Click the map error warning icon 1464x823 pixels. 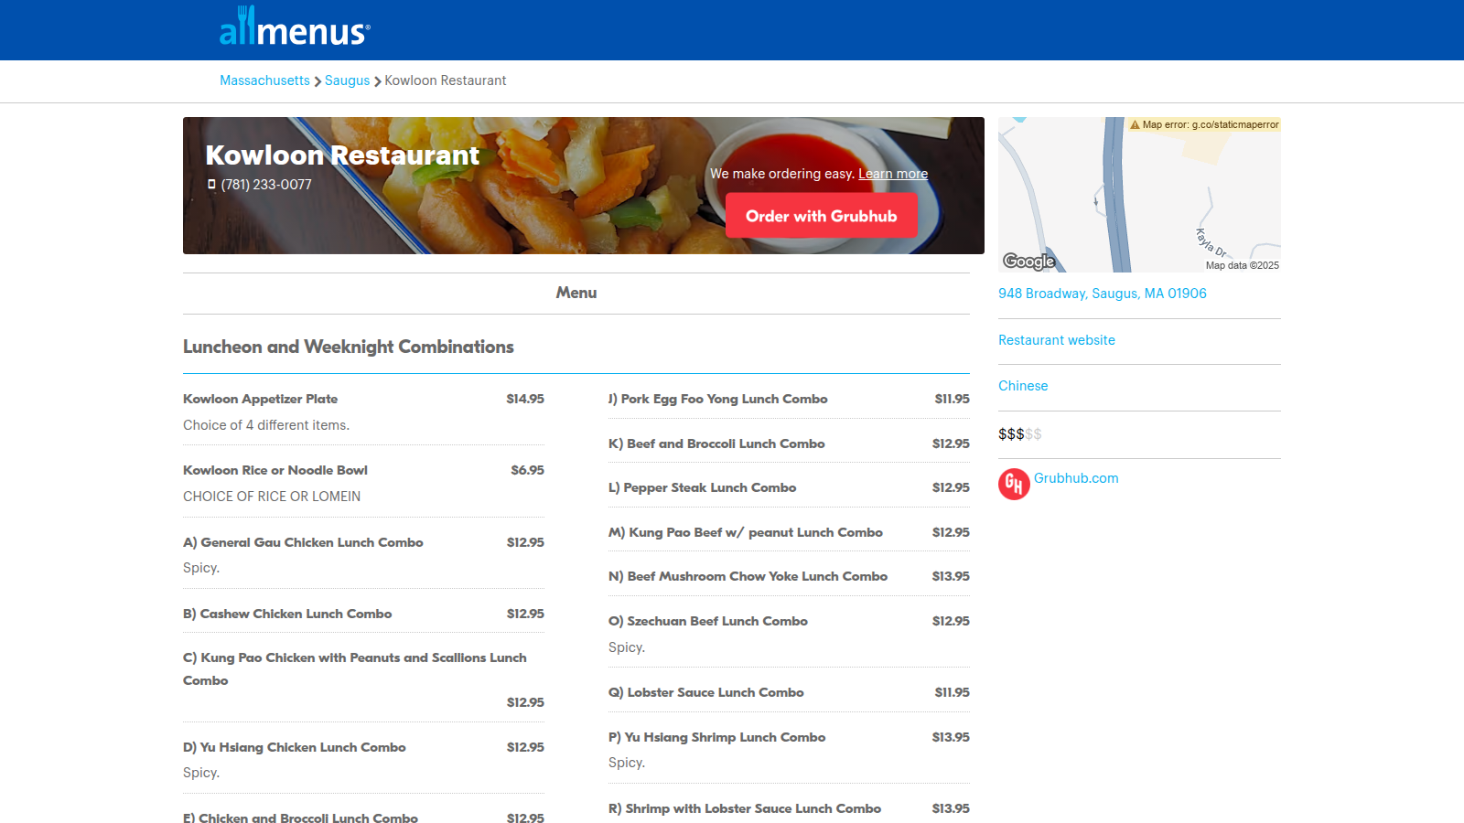(1135, 125)
